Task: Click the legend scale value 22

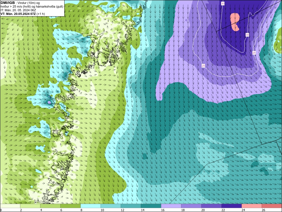Action: tap(223, 210)
